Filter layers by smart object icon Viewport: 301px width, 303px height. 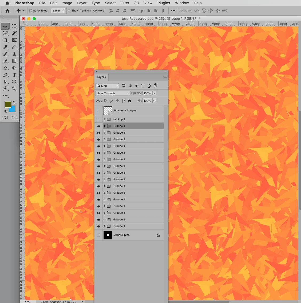(x=149, y=86)
